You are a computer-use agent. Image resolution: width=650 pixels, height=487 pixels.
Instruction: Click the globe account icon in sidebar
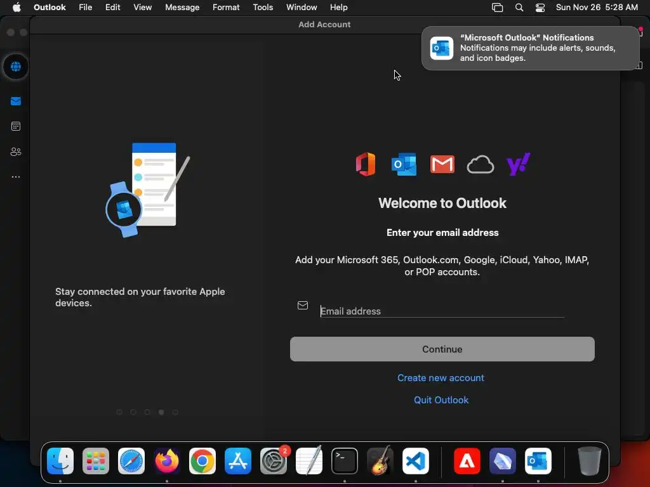pos(16,66)
